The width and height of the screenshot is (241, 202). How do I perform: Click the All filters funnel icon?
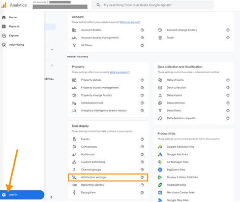(74, 45)
